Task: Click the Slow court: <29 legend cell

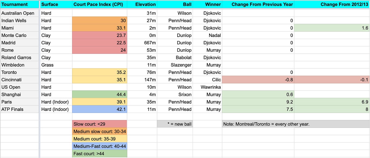Action: pos(100,124)
